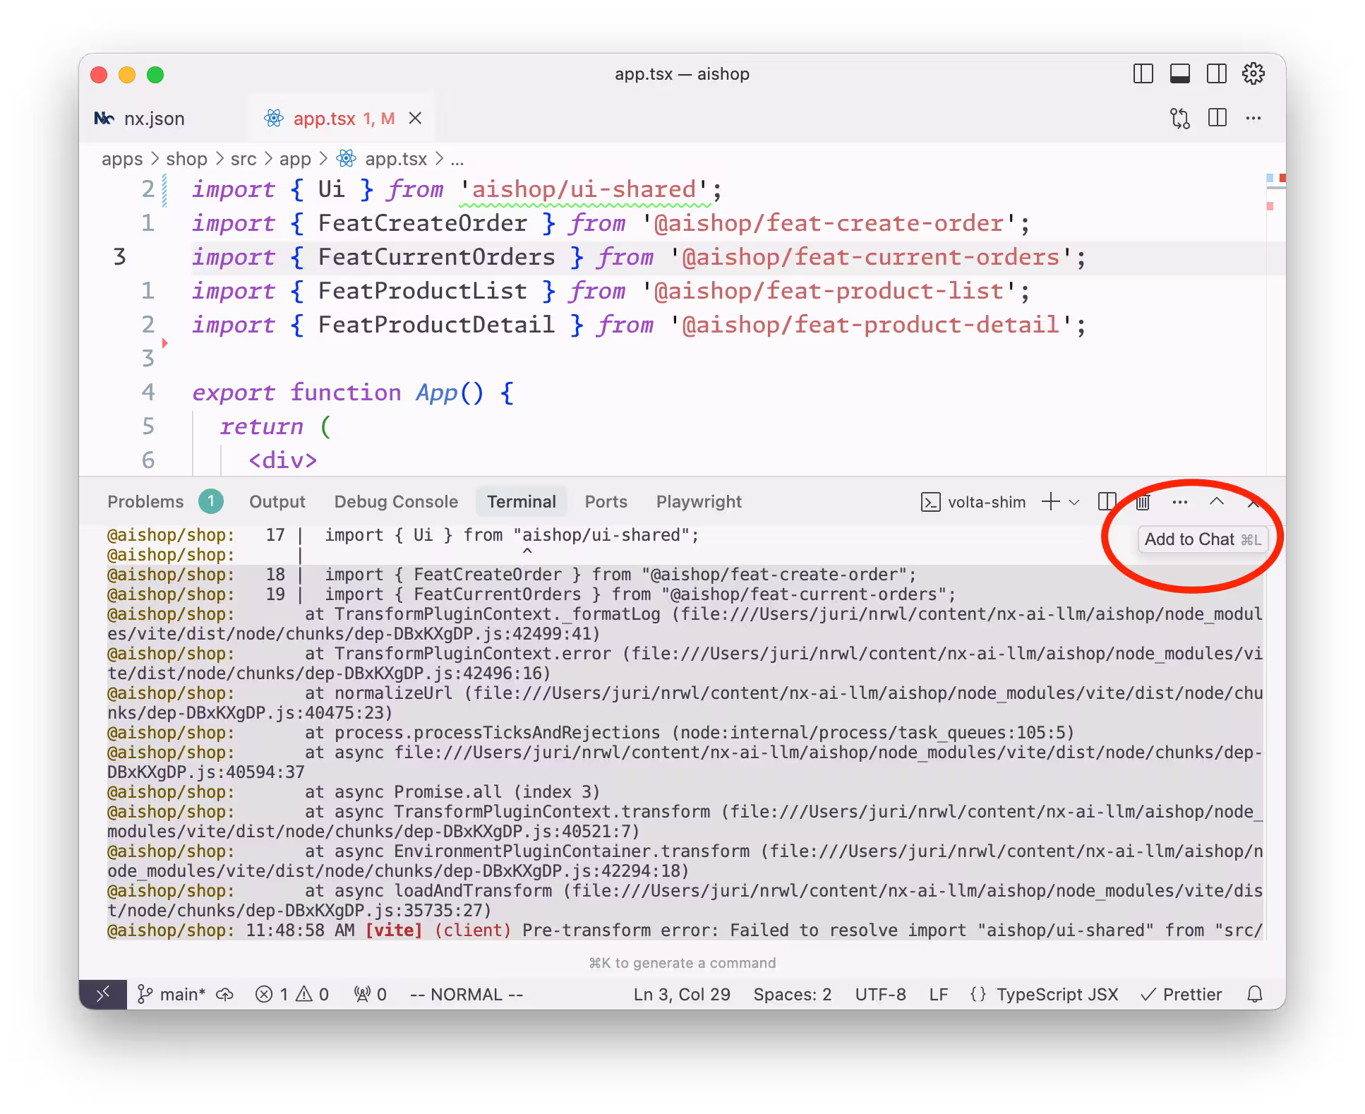Screen dimensions: 1365x1114
Task: Click the Add to Chat button
Action: [x=1202, y=539]
